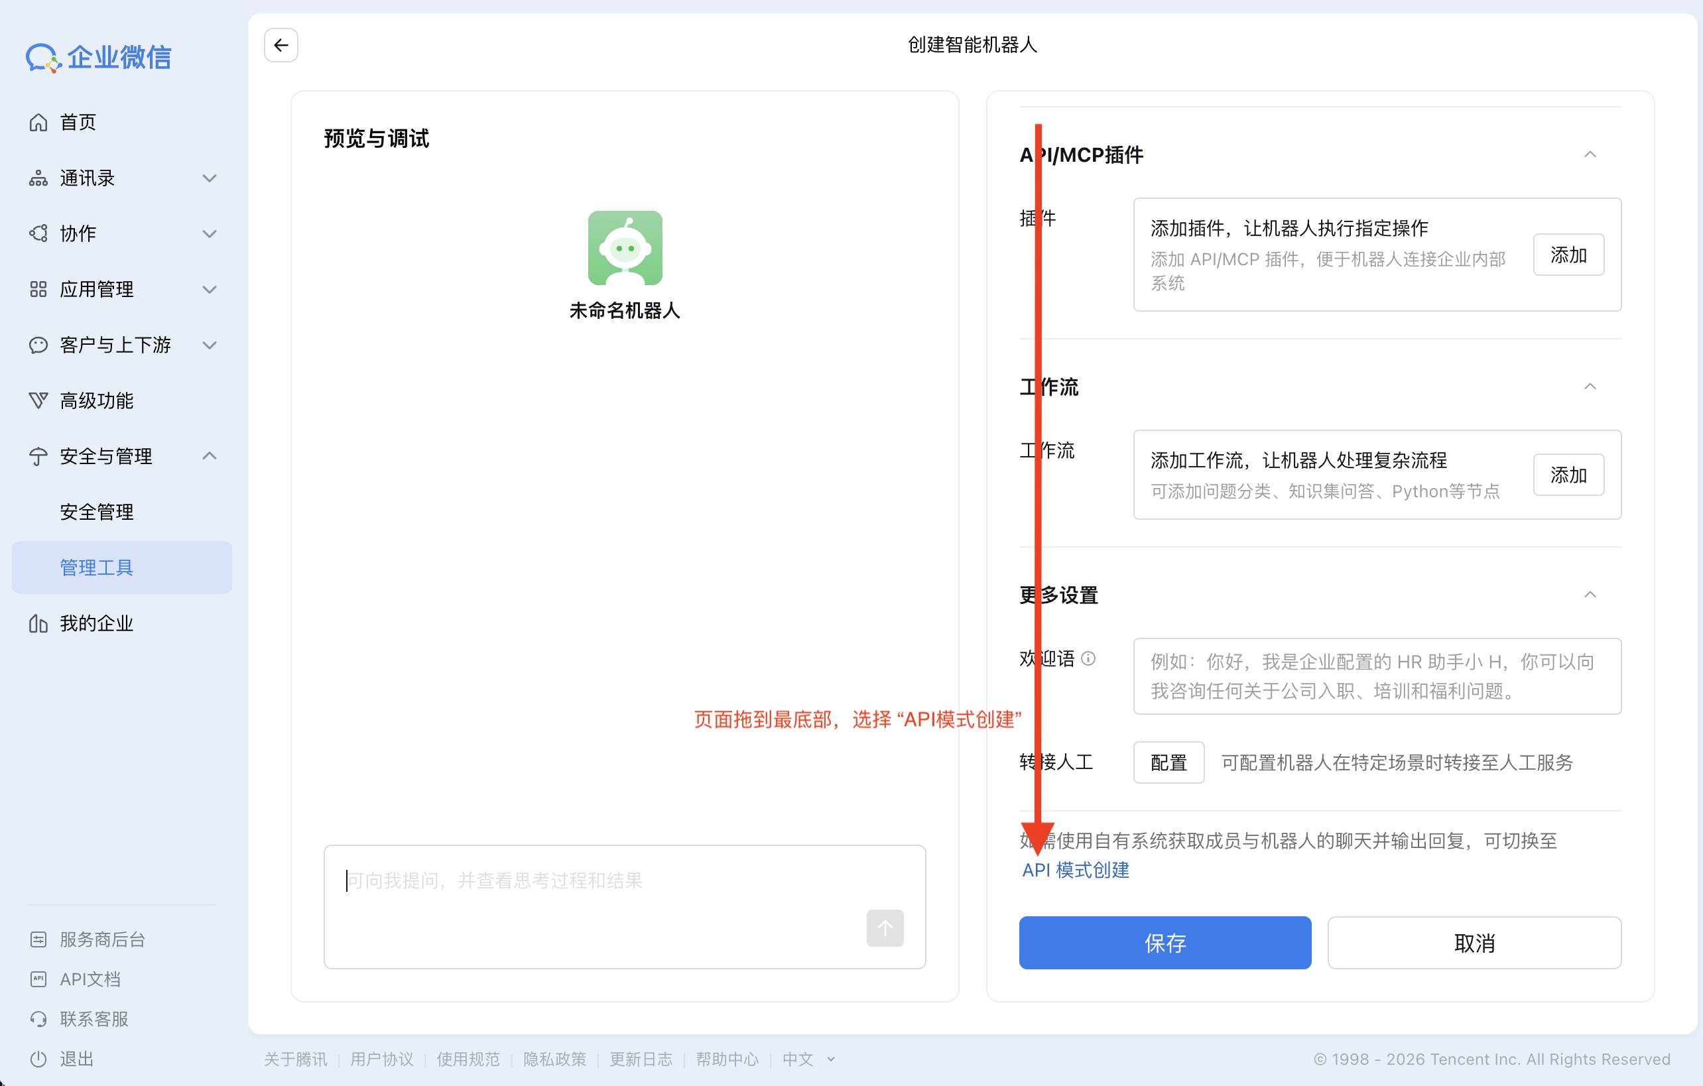Click the 欢迎语 text input field
Screen dimensions: 1703x1086
(x=1377, y=677)
